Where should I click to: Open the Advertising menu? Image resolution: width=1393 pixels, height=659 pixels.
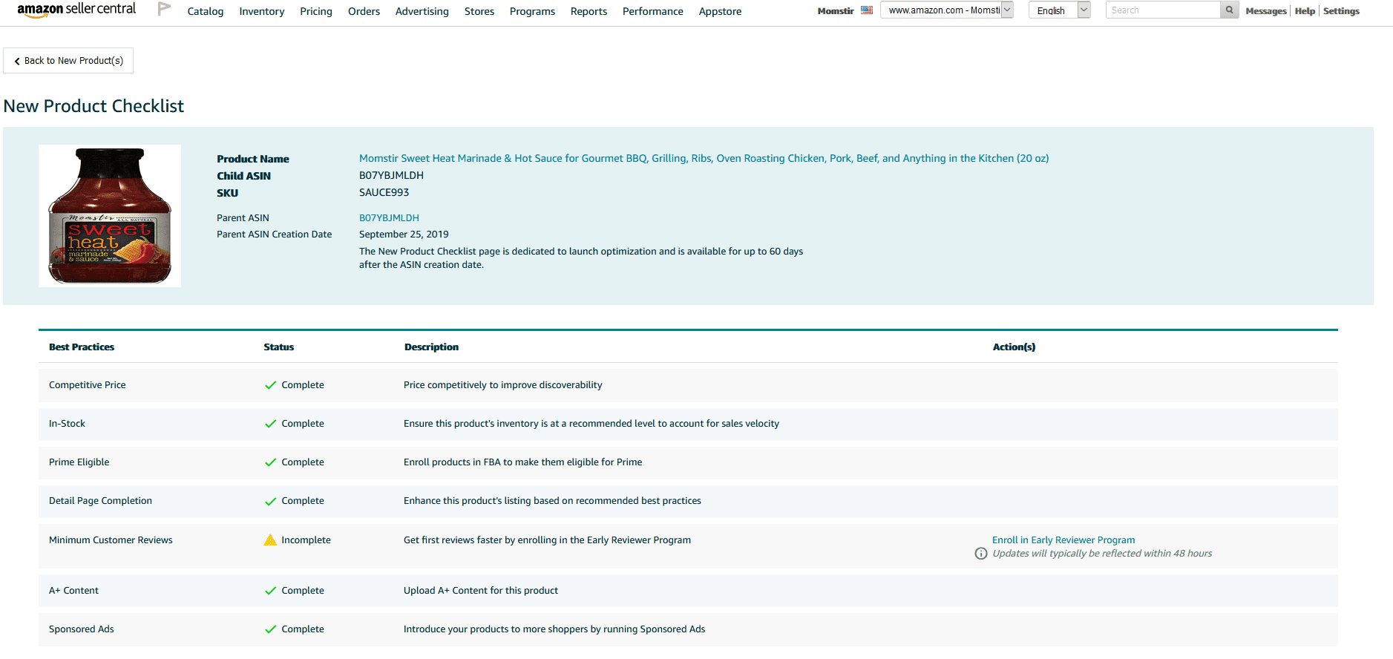(422, 11)
